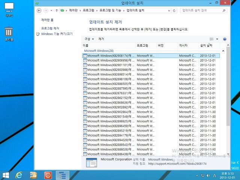Click the icon of the KB2902864 row

(x=85, y=112)
